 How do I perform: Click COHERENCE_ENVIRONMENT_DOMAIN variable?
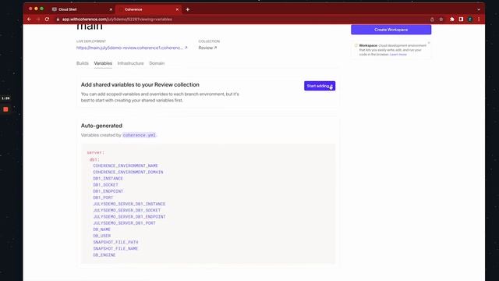pyautogui.click(x=128, y=172)
